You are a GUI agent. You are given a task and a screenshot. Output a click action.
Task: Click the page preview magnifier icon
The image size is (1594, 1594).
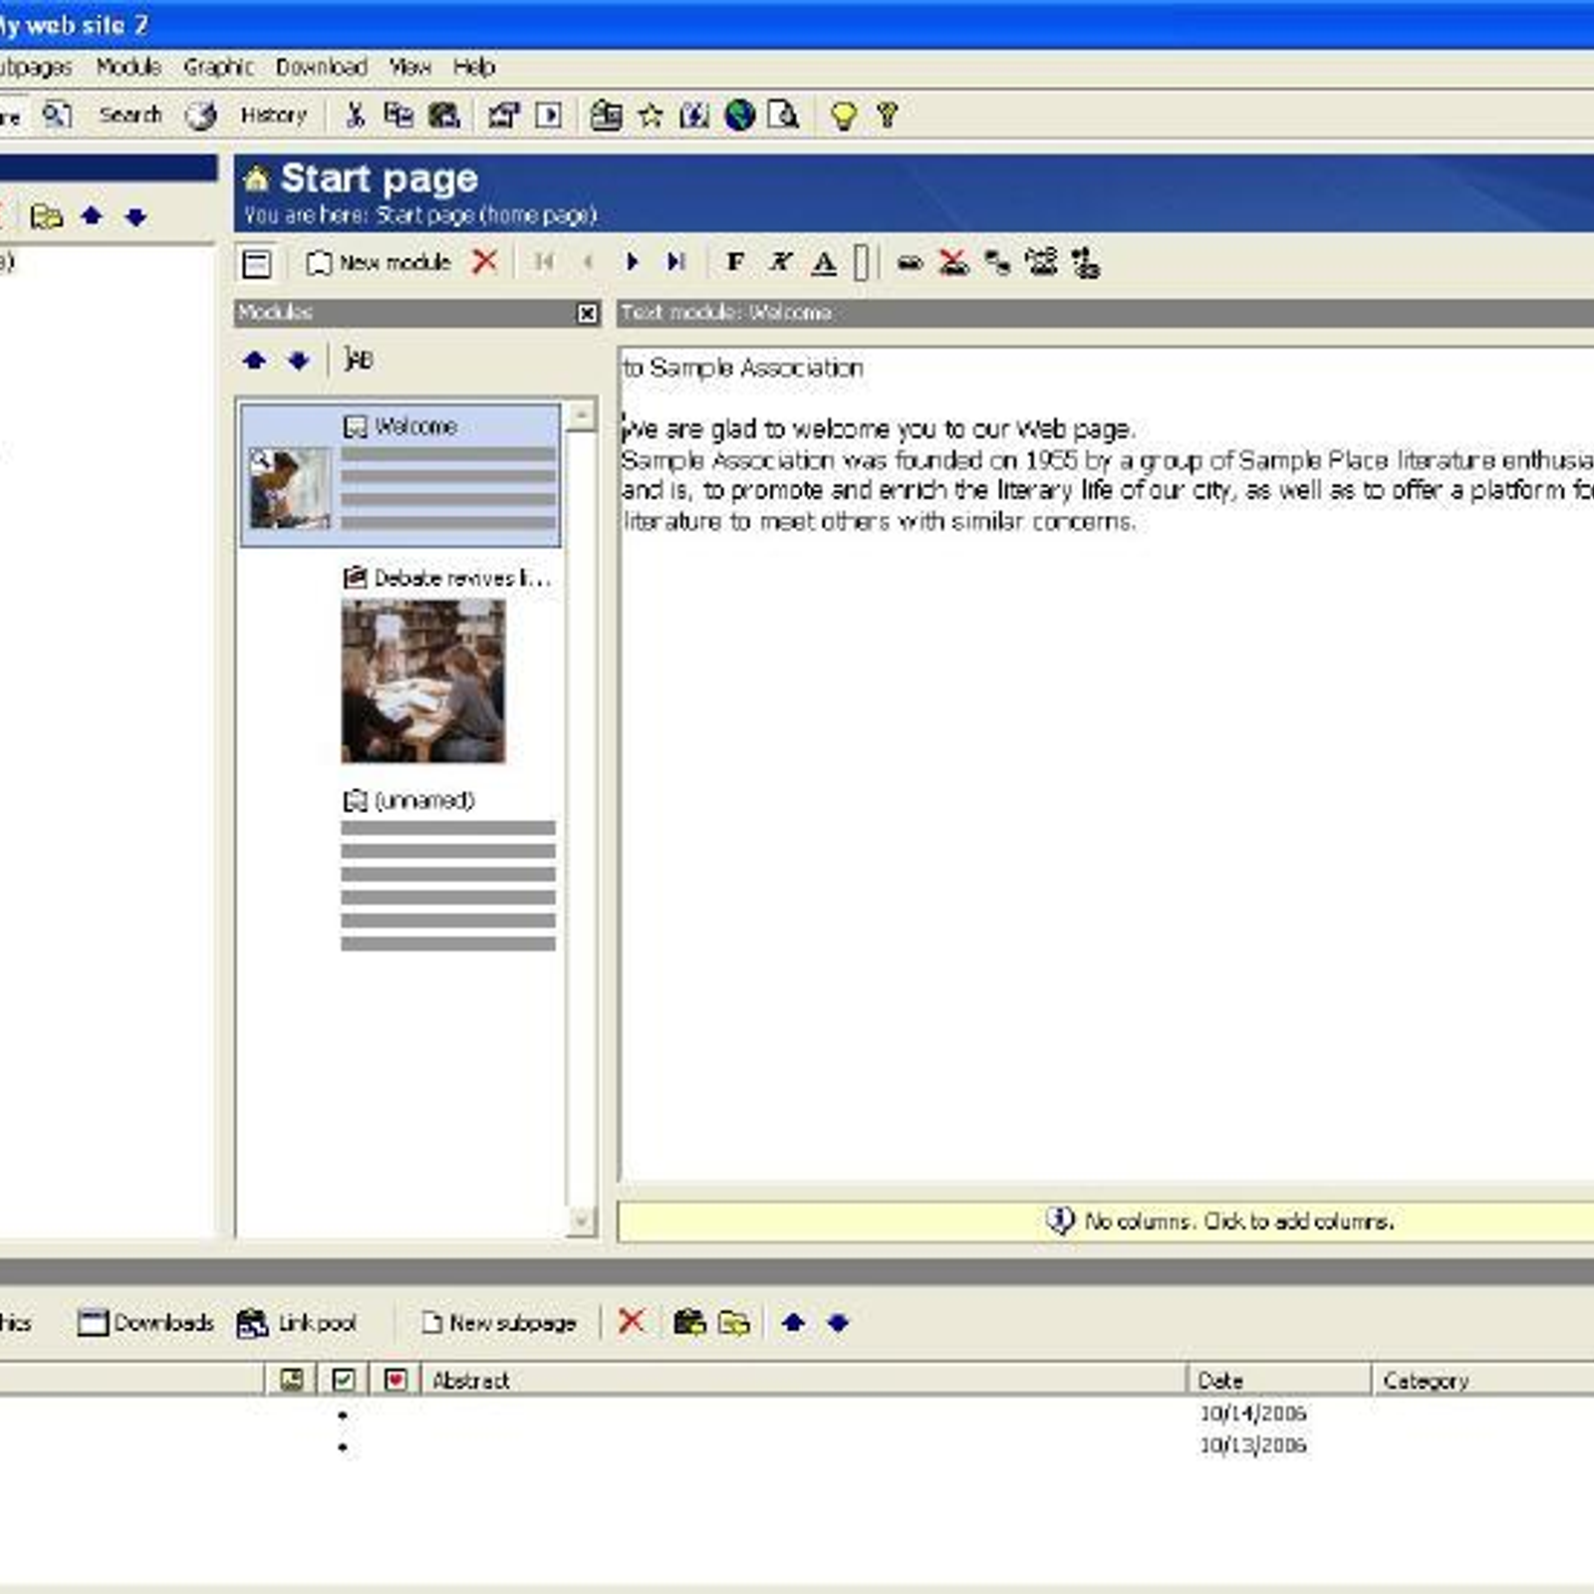pyautogui.click(x=783, y=115)
